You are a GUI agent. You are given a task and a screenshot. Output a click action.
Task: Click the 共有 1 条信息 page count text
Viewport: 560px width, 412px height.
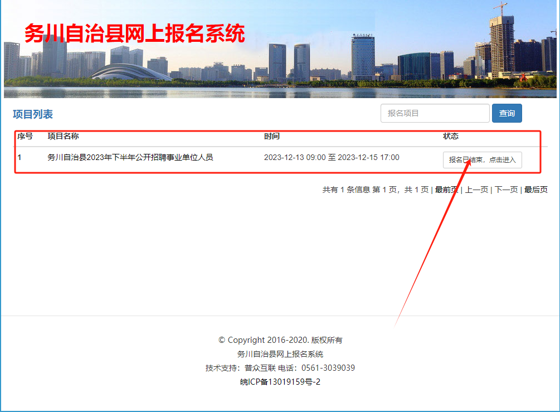tap(345, 190)
